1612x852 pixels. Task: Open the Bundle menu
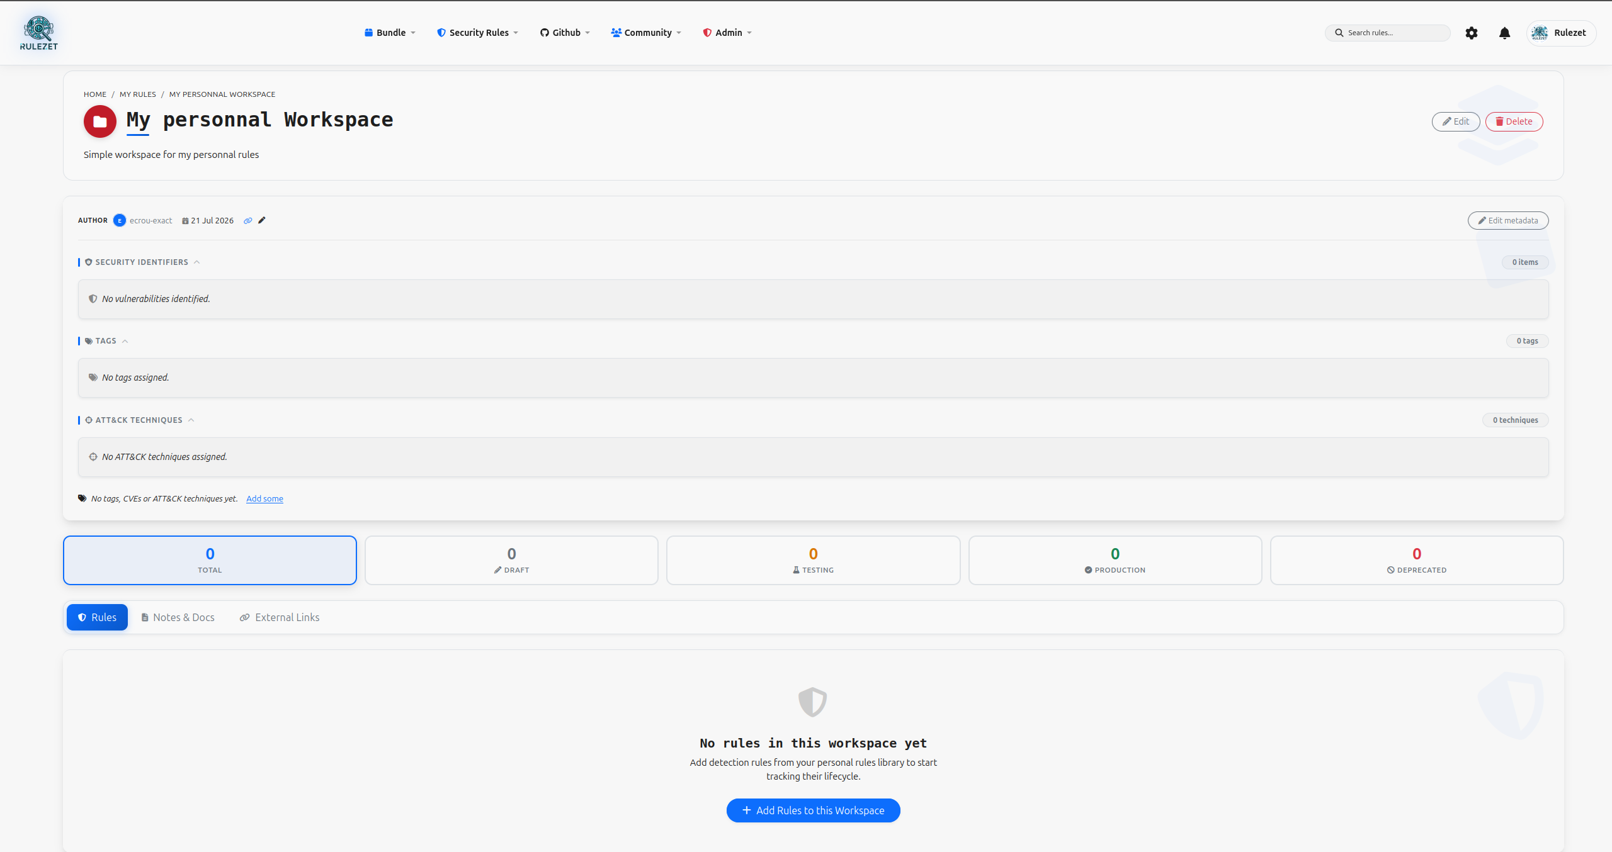click(390, 33)
